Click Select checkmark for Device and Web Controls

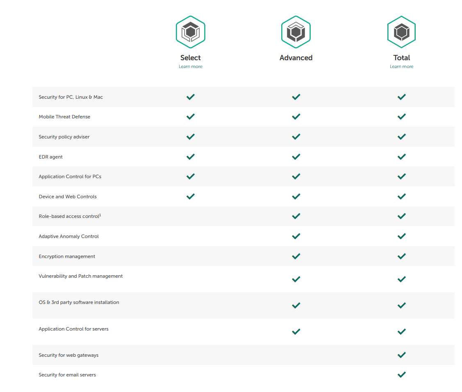pos(191,196)
